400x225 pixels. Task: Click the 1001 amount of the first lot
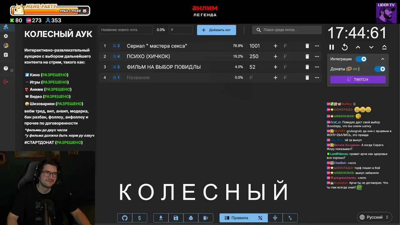coord(255,46)
